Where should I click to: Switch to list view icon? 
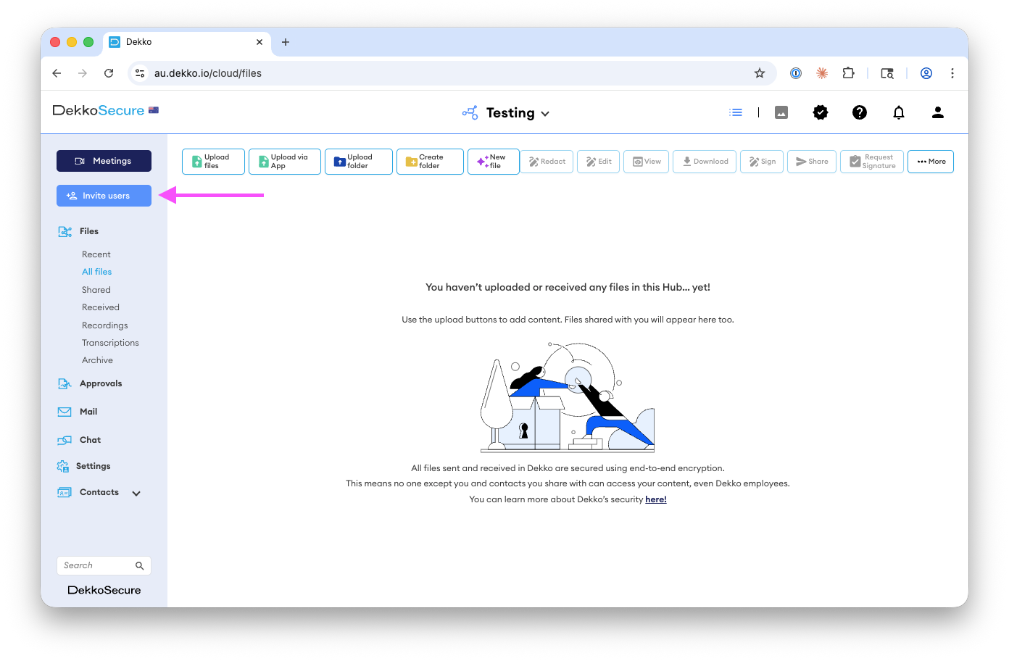[x=736, y=112]
